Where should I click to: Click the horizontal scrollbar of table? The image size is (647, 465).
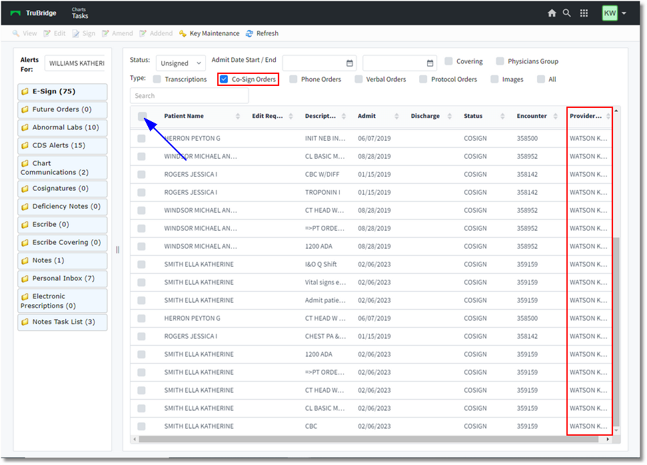click(x=368, y=440)
